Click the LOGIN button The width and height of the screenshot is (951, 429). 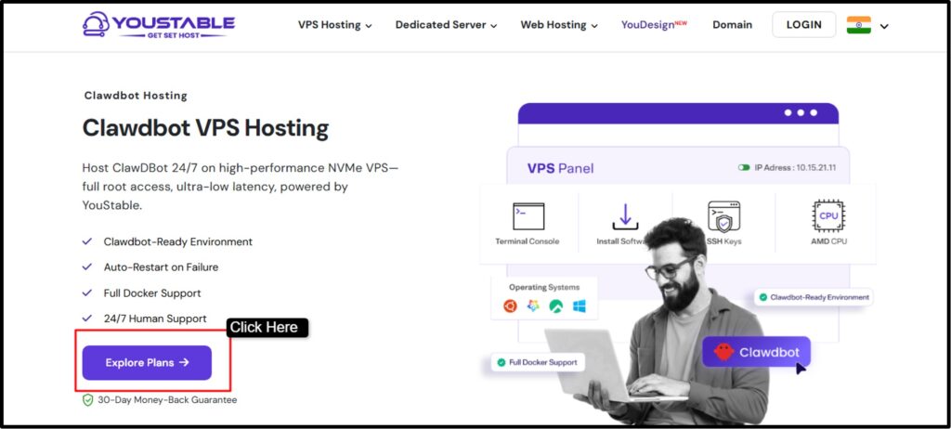click(x=803, y=25)
